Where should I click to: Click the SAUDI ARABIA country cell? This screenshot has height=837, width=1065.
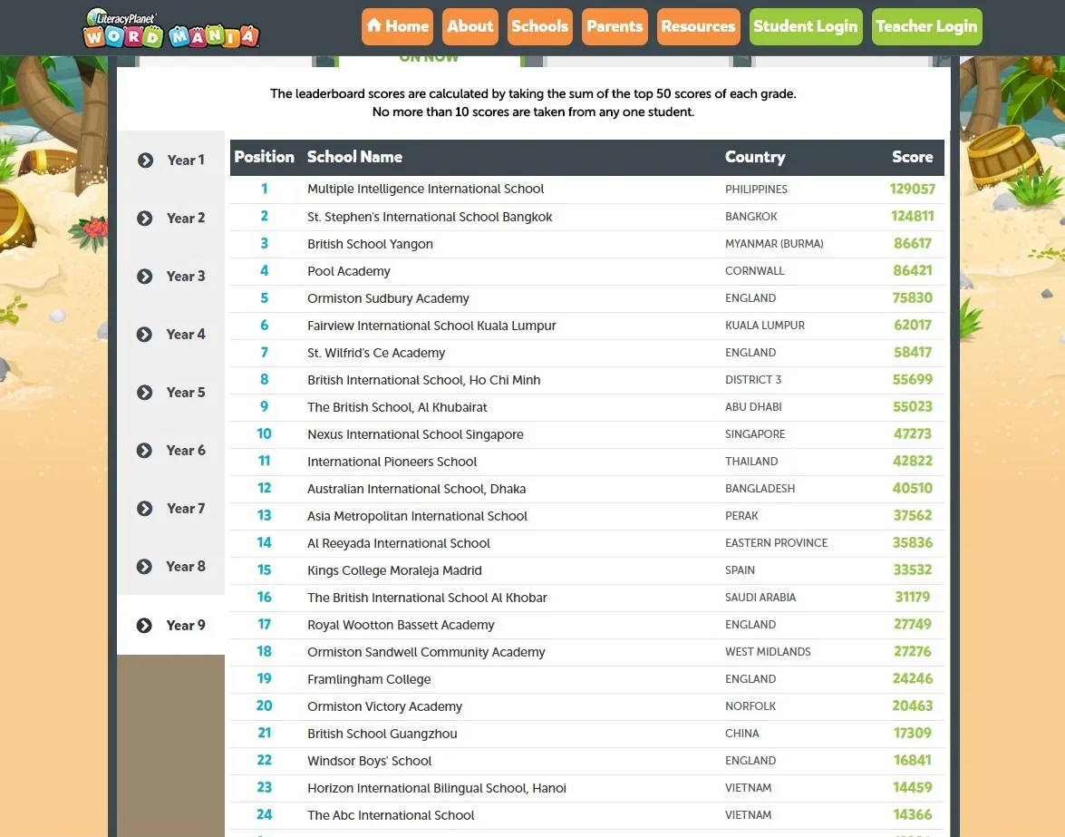(x=760, y=598)
